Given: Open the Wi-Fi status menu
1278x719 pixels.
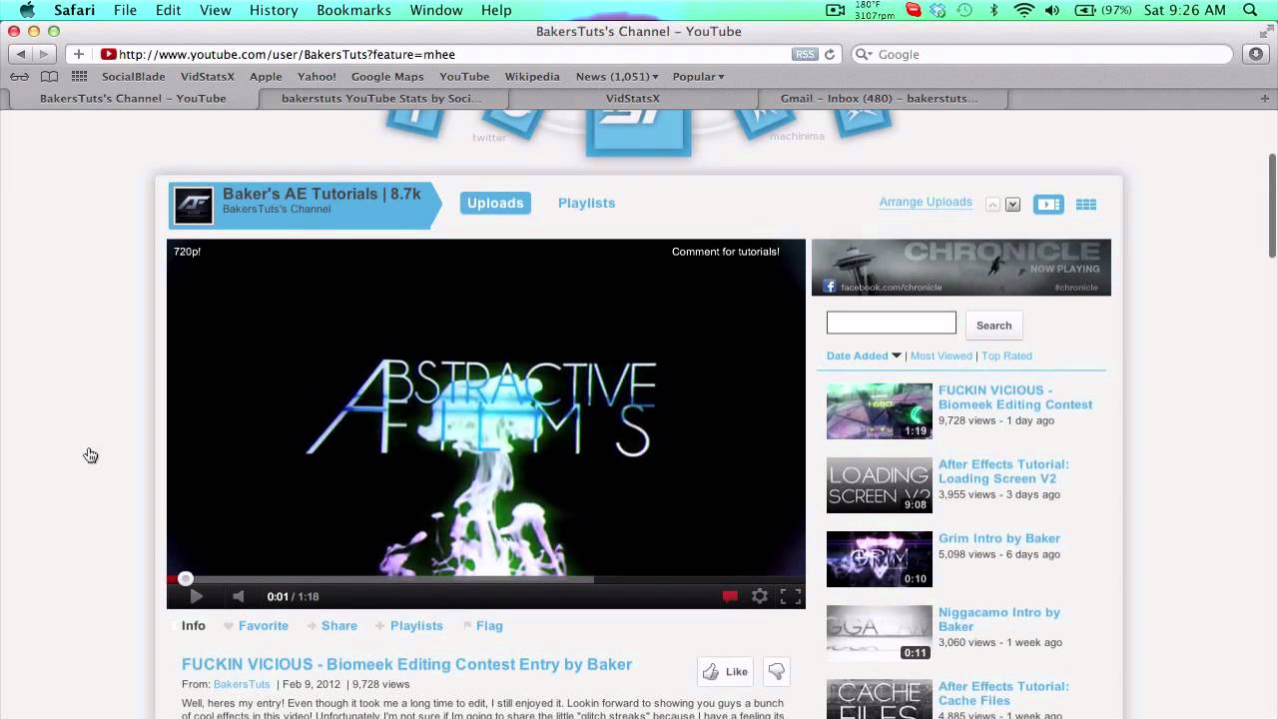Looking at the screenshot, I should tap(1023, 10).
